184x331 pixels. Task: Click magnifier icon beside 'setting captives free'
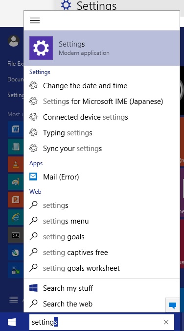[x=33, y=252]
